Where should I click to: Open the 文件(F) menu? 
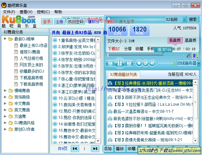(x=9, y=12)
